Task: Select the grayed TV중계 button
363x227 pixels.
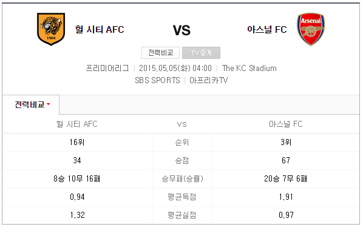Action: coord(201,53)
